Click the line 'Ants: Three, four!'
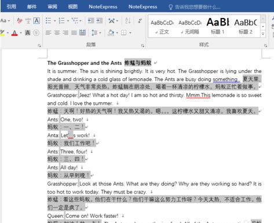The height and width of the screenshot is (223, 274). 67,152
